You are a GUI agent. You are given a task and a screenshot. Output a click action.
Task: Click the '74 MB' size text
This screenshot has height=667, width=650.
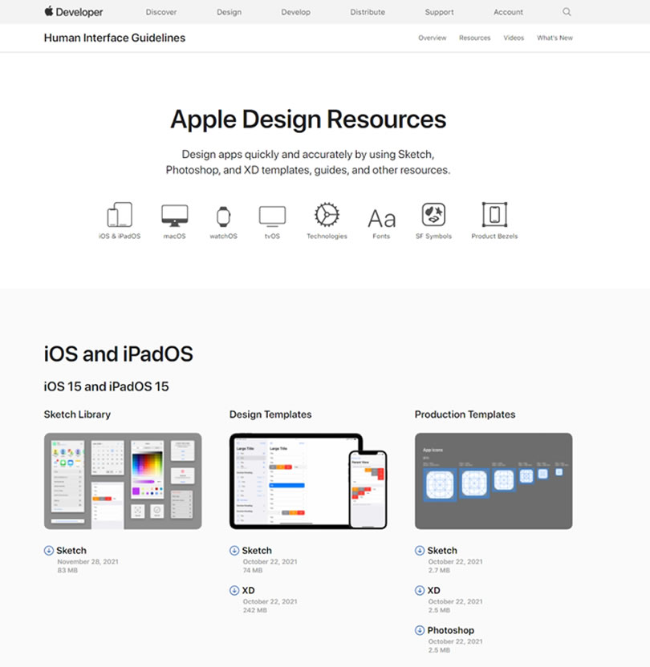click(253, 570)
